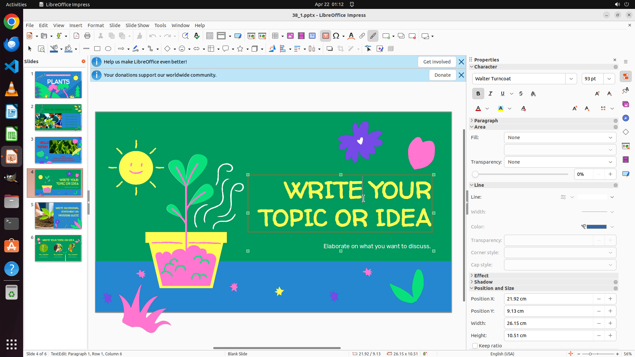Select the Ellipse shape tool
635x357 pixels.
coord(108,49)
